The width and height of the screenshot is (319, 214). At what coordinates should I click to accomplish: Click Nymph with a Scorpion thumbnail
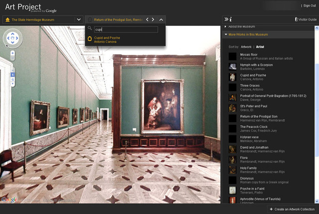coord(232,67)
